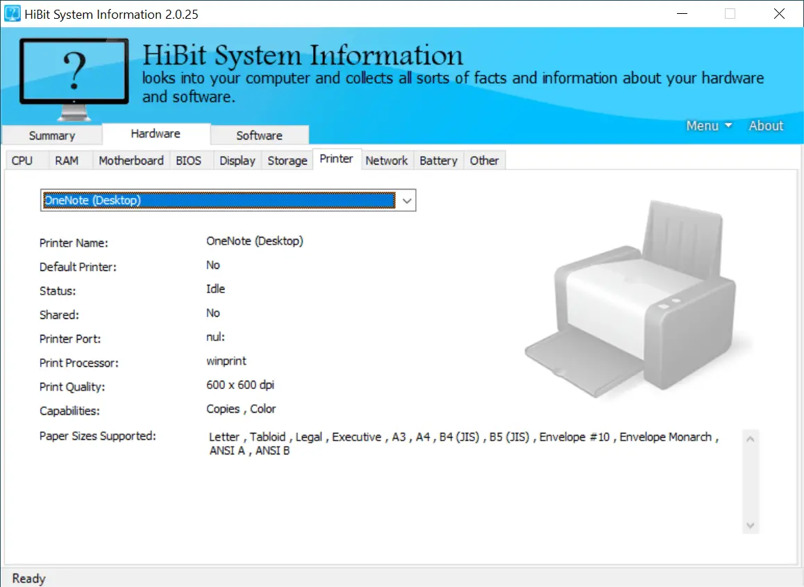
Task: Open the Network sub-tab
Action: point(387,160)
